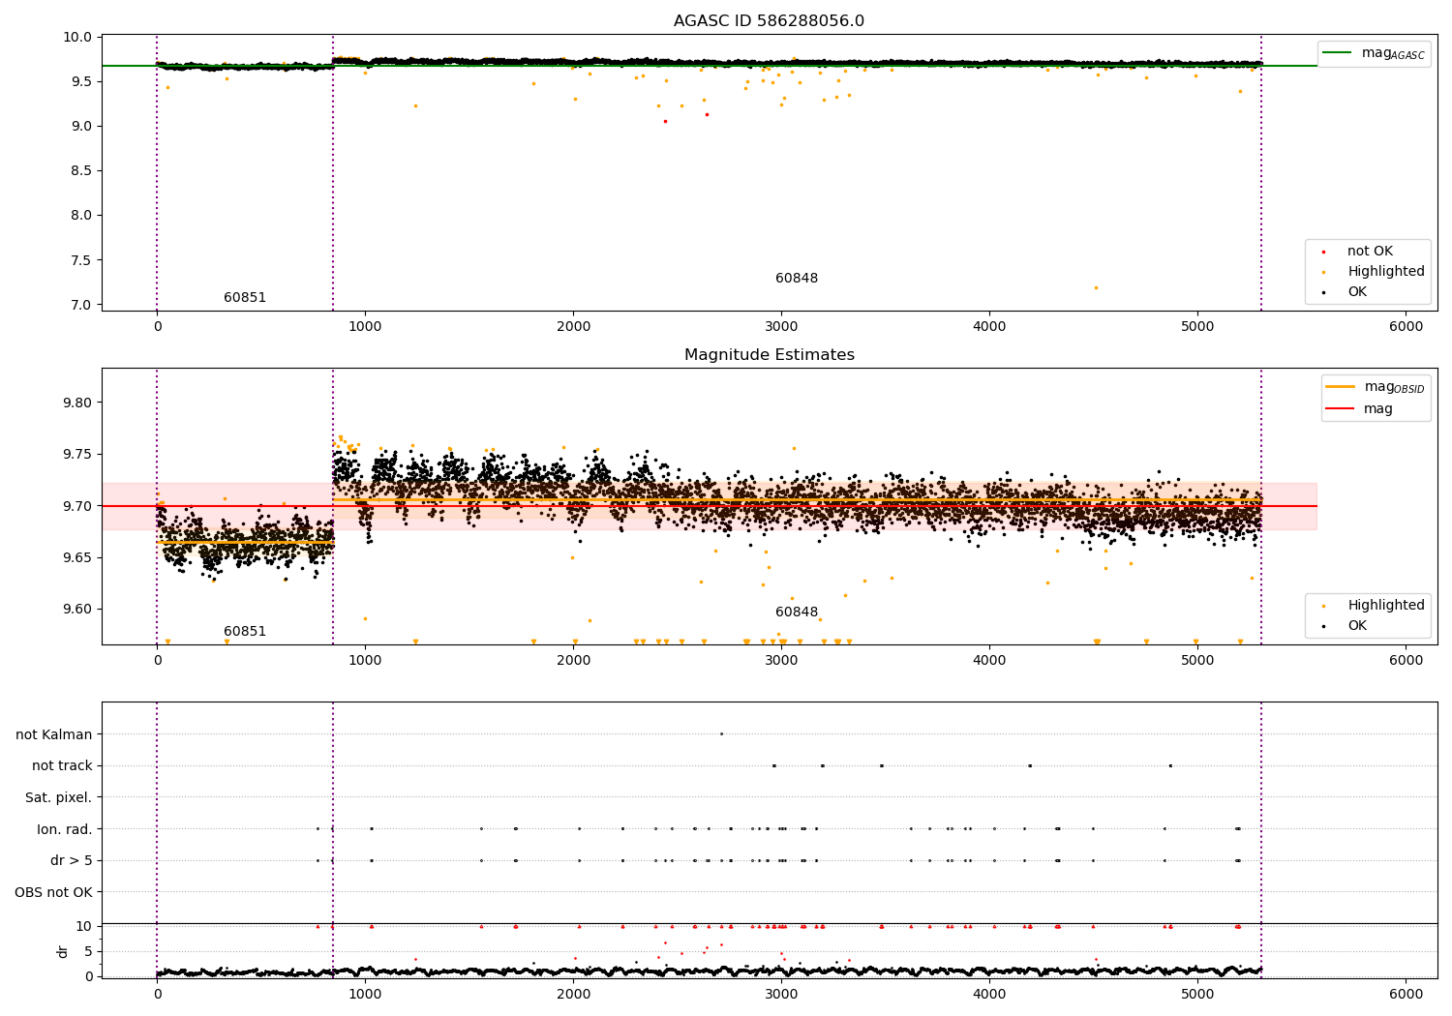This screenshot has width=1452, height=1016.
Task: Click y-axis tick 7.0 in top plot
Action: 83,306
